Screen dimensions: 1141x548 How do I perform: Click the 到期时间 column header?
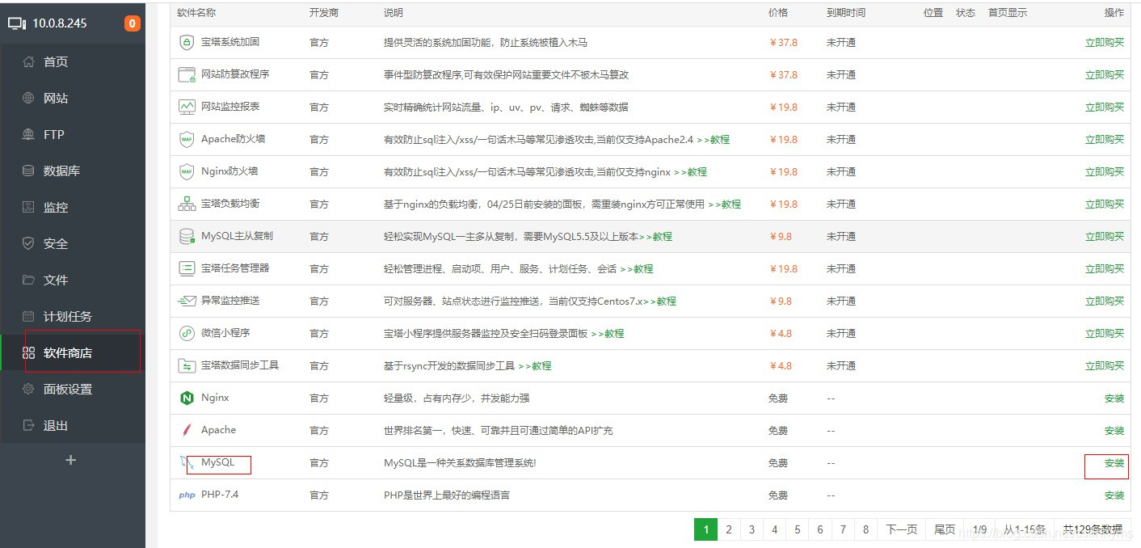click(x=846, y=13)
